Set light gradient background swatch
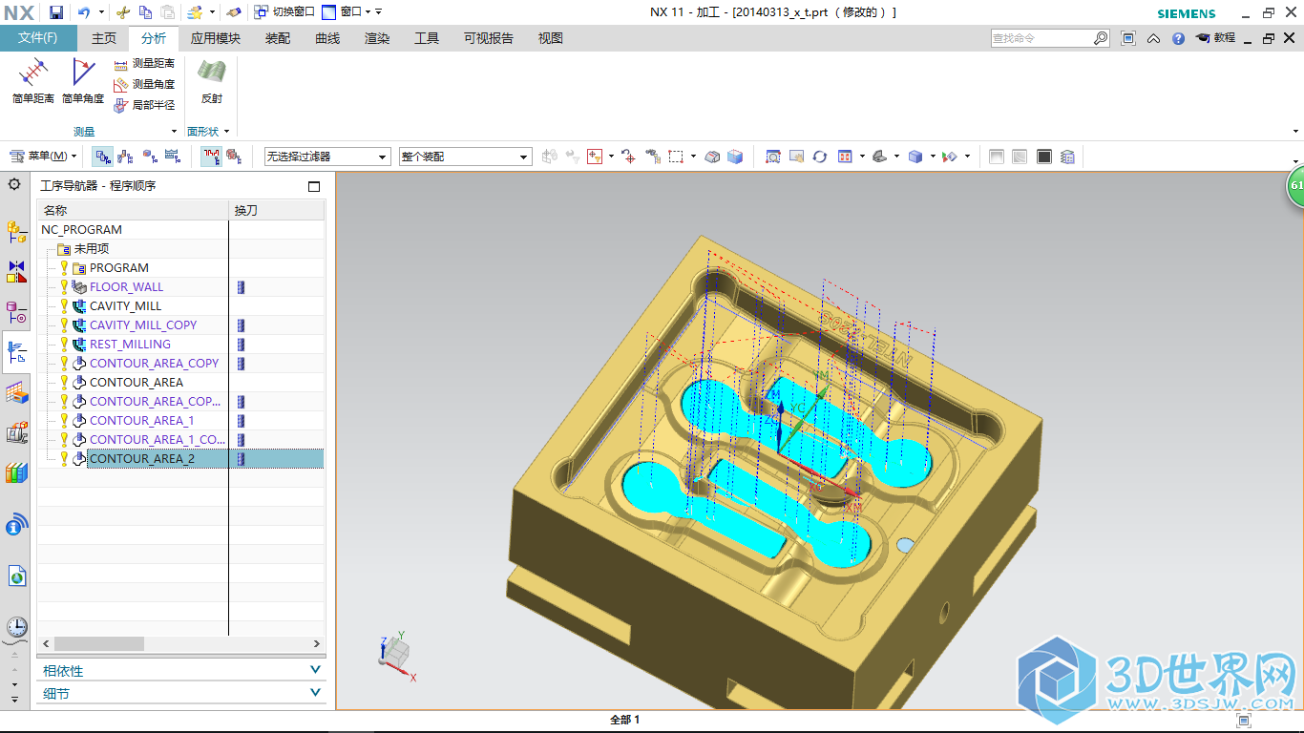 [x=997, y=157]
